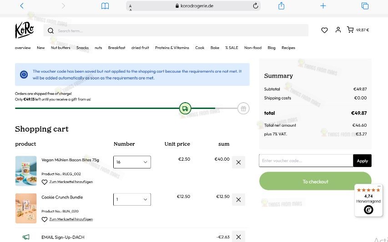Click heart icon under Bacon Bites product
This screenshot has height=242, width=388.
(x=44, y=182)
